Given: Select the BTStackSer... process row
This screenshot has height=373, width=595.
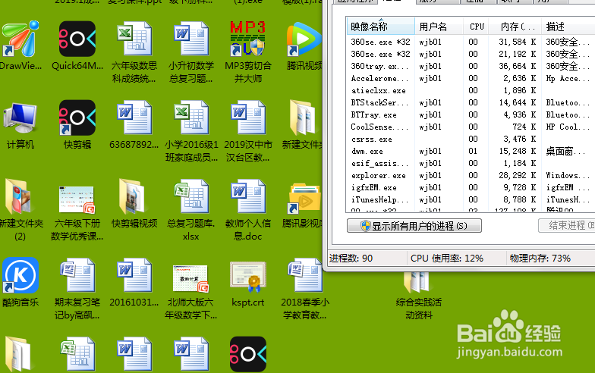Looking at the screenshot, I should tap(471, 103).
